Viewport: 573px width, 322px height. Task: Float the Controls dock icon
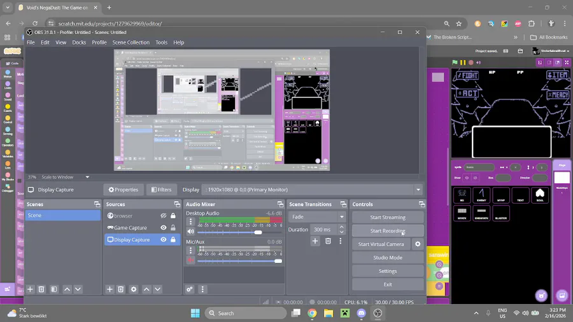click(421, 204)
